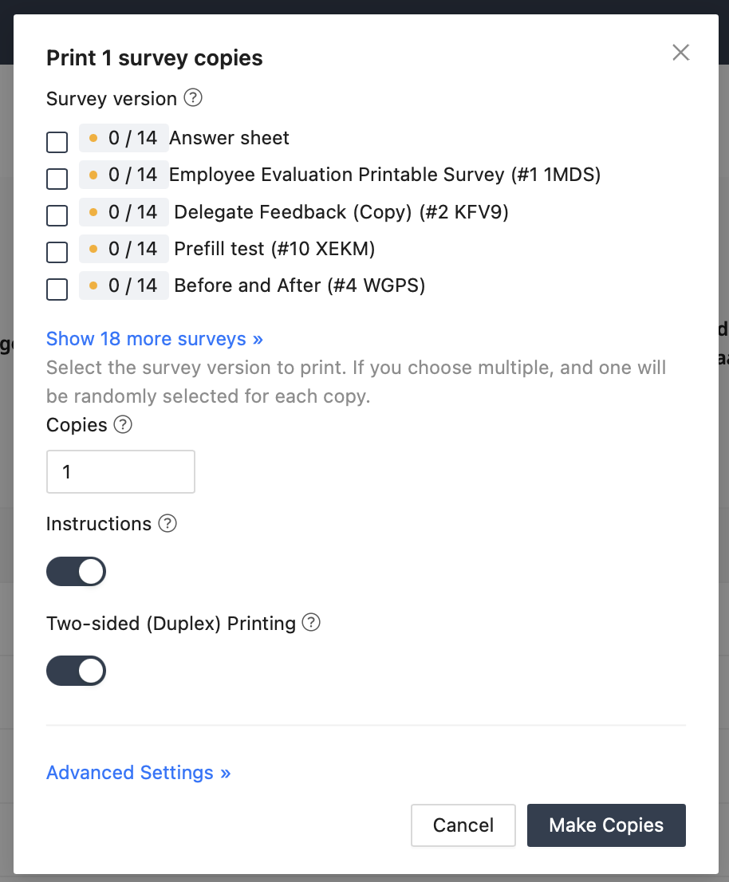
Task: Check the Prefill test survey checkbox
Action: pyautogui.click(x=57, y=252)
